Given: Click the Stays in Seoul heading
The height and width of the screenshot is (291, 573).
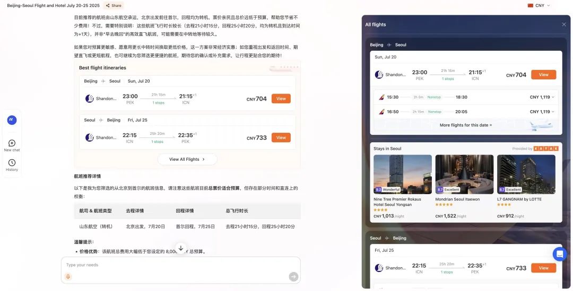Looking at the screenshot, I should pyautogui.click(x=387, y=149).
